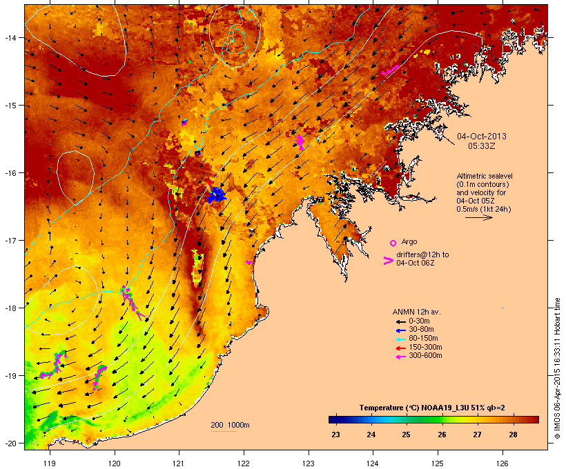The width and height of the screenshot is (566, 469).
Task: Click the black 0-30m legend arrow
Action: click(401, 321)
